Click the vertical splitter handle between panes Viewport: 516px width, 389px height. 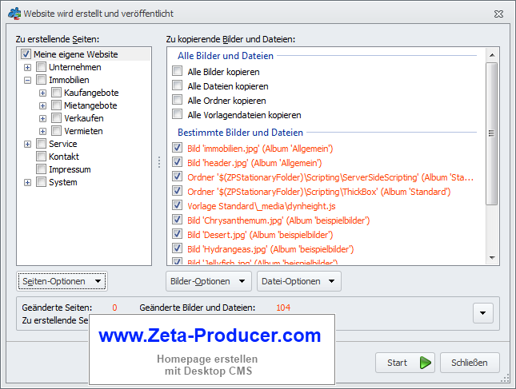(159, 162)
